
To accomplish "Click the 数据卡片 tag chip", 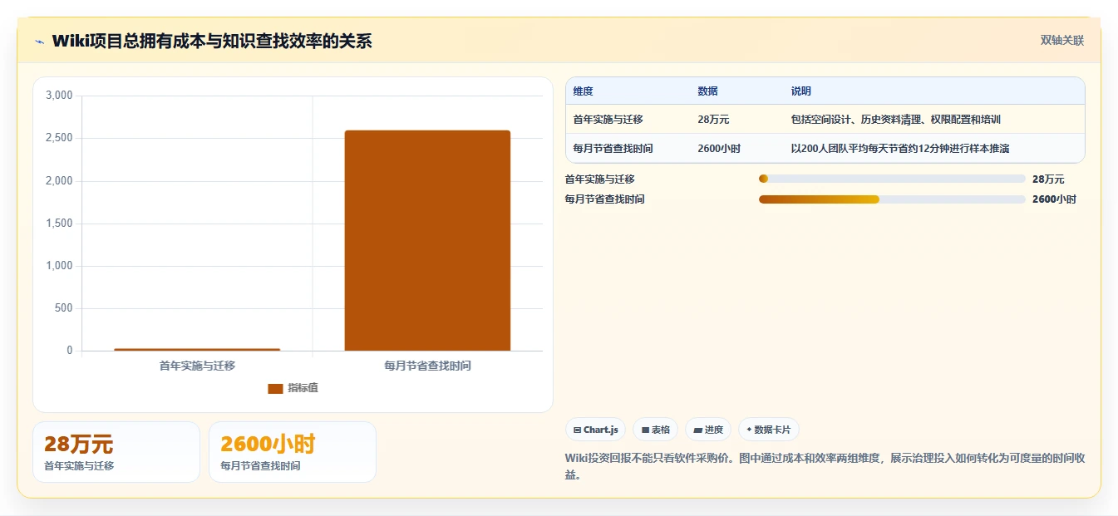I will [768, 430].
